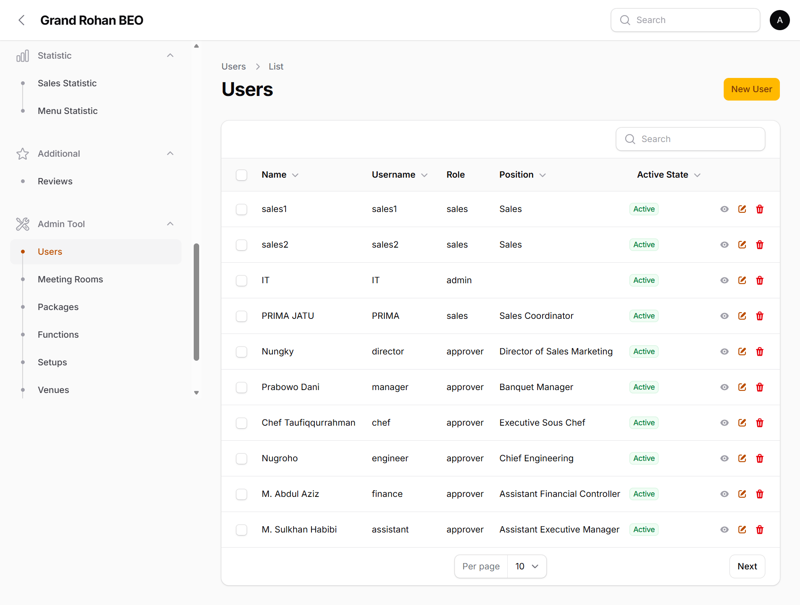Delete the sales1 user via trash icon

pyautogui.click(x=760, y=209)
